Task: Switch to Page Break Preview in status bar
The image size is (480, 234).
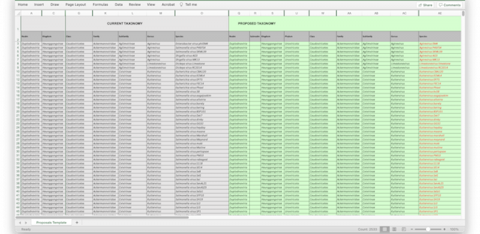Action: pos(403,229)
